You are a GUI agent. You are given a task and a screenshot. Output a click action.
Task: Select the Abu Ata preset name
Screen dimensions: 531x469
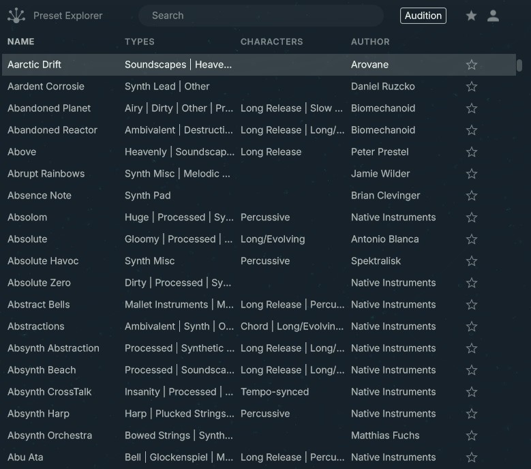pos(25,457)
